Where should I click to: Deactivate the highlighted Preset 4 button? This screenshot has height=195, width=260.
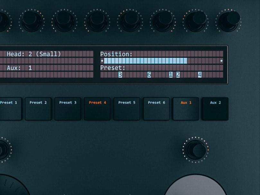coord(97,109)
